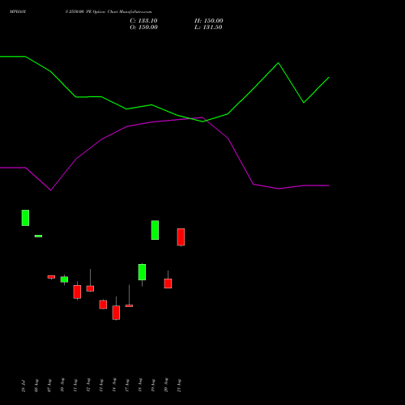Click the small green candlestick for 06 Aug
The image size is (405, 405).
click(x=38, y=236)
